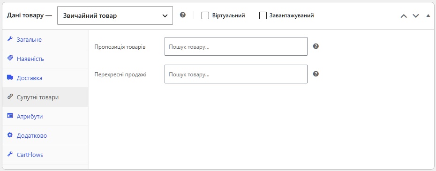Image resolution: width=436 pixels, height=171 pixels.
Task: Click help icon for Пропозиція товарів
Action: pyautogui.click(x=316, y=46)
